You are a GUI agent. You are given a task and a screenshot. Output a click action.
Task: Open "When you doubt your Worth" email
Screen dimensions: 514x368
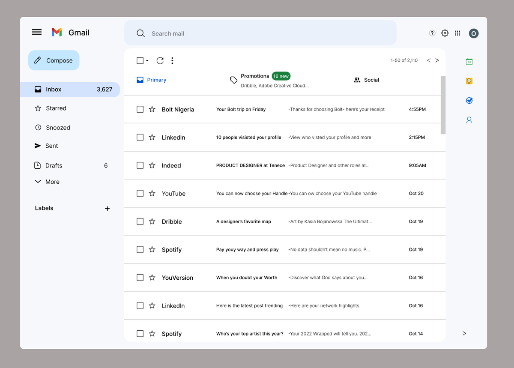pos(247,278)
